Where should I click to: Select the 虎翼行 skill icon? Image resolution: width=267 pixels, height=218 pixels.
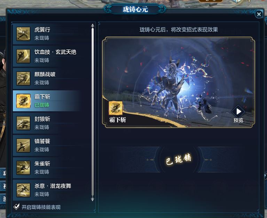click(x=23, y=34)
